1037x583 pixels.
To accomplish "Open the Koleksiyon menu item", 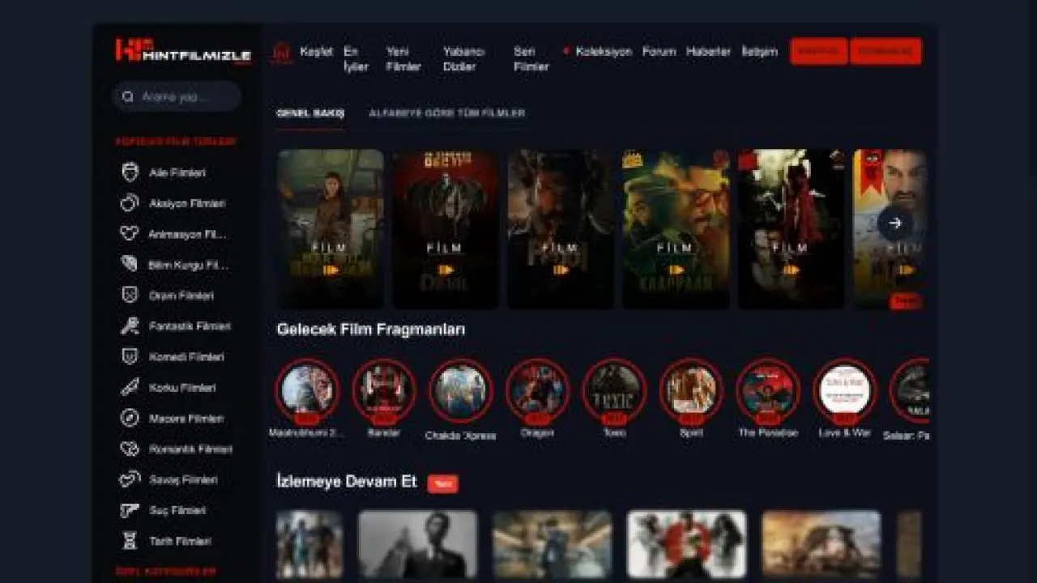I will coord(604,51).
